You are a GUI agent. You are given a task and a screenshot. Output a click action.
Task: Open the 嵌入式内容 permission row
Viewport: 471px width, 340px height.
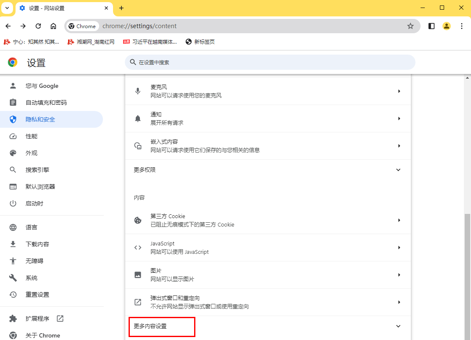tap(268, 146)
